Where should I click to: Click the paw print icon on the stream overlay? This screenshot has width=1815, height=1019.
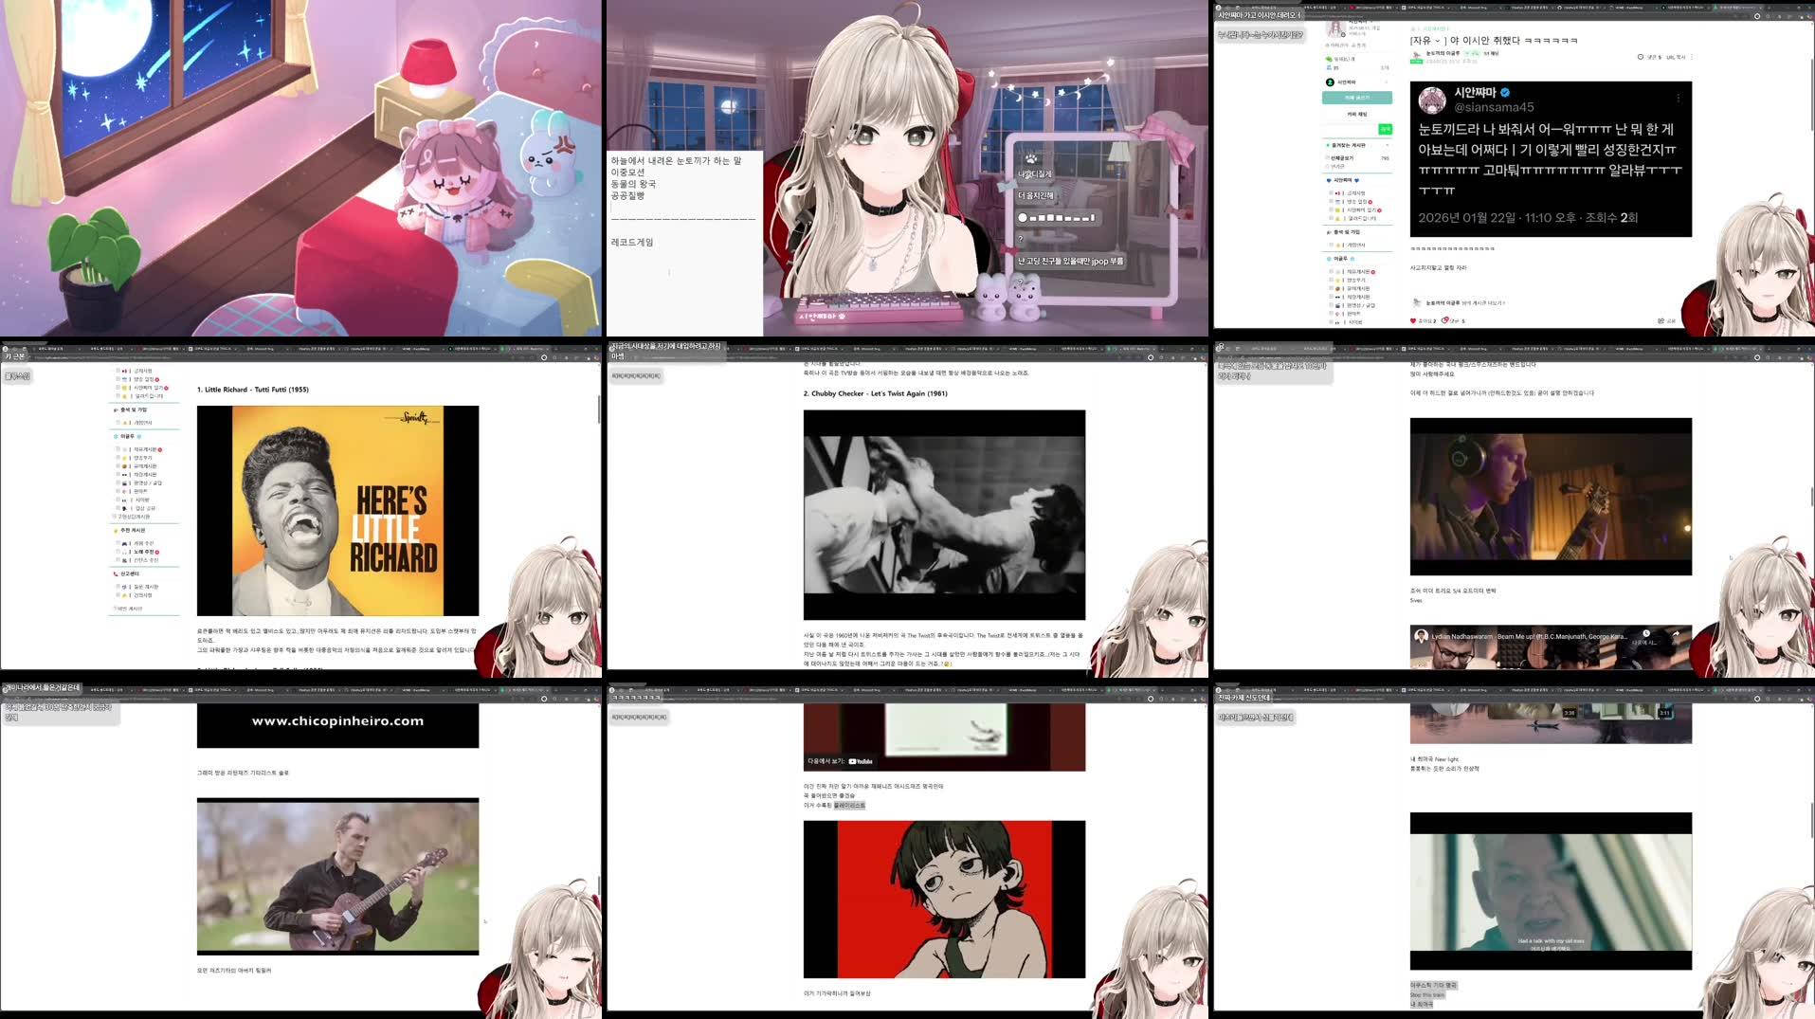tap(1031, 158)
